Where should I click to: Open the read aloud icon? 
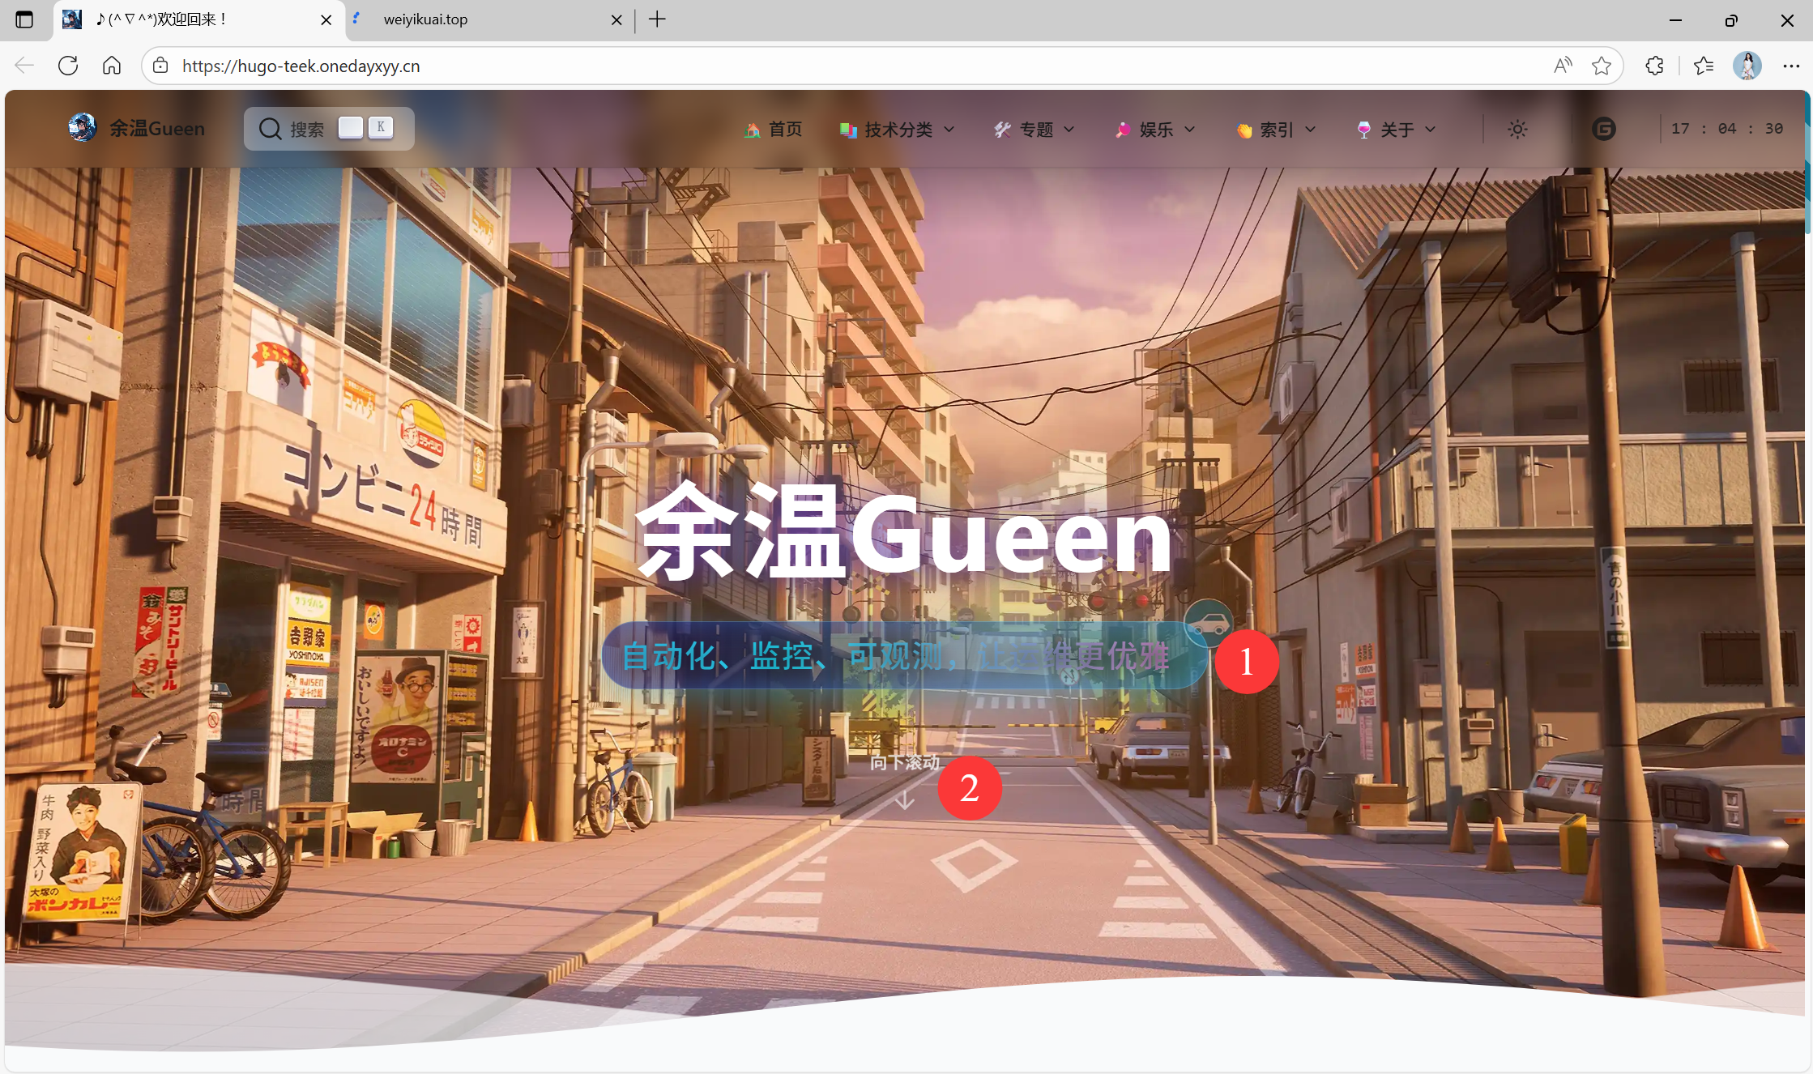(x=1563, y=66)
